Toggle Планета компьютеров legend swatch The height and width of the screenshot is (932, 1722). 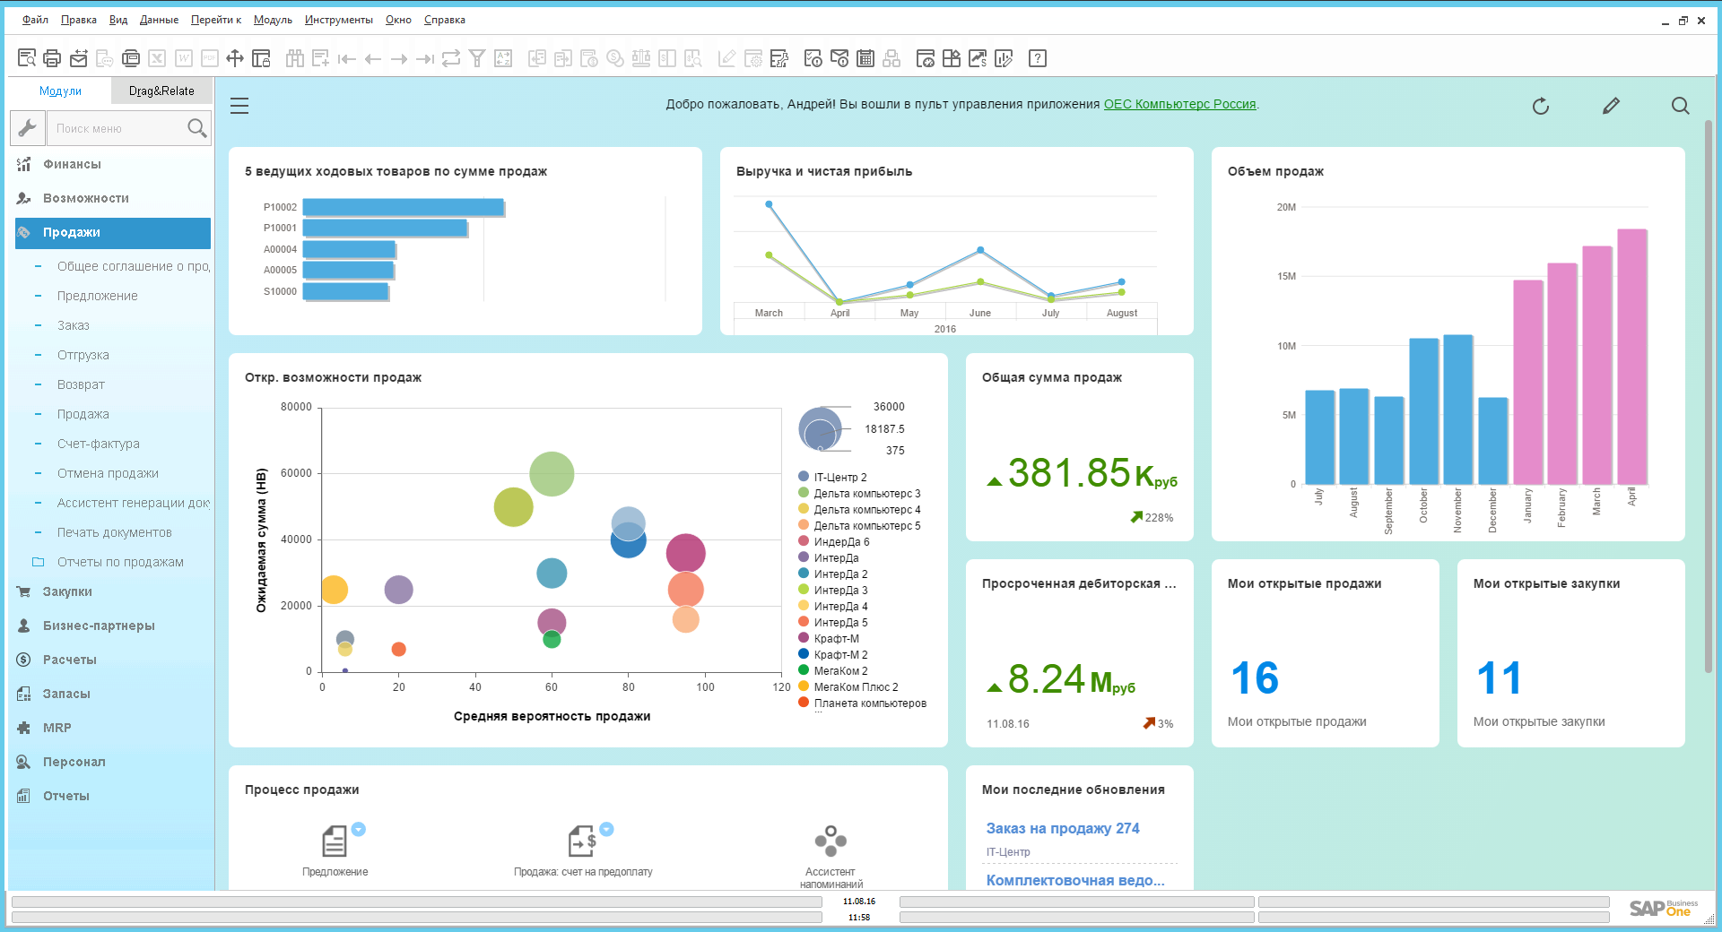(x=804, y=703)
